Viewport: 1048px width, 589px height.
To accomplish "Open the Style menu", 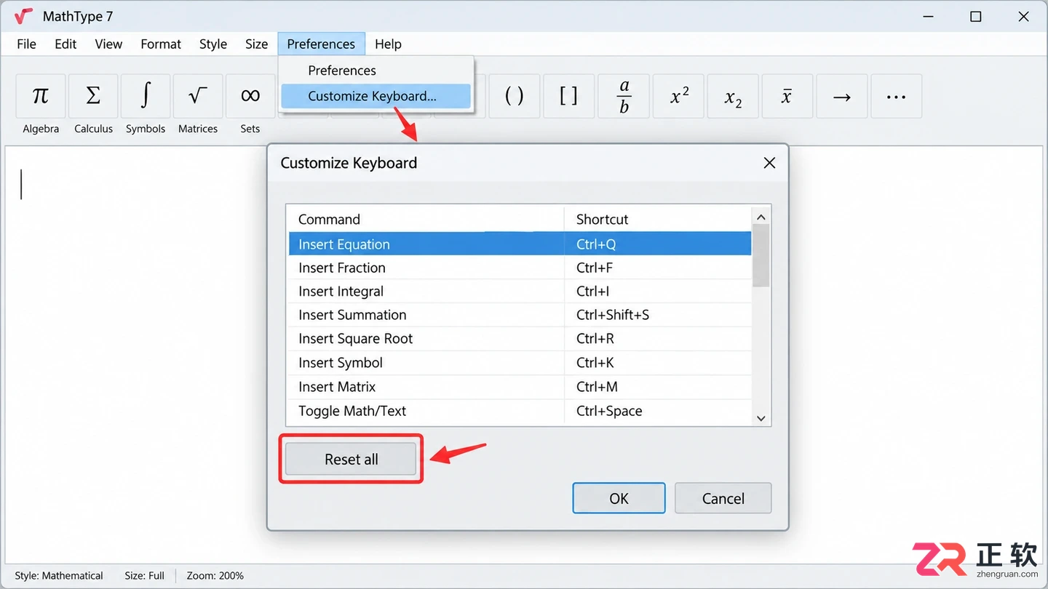I will (213, 44).
